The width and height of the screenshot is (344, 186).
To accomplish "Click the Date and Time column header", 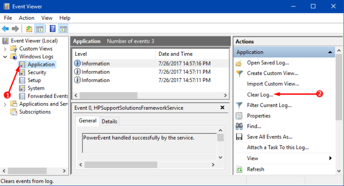I will coord(192,54).
